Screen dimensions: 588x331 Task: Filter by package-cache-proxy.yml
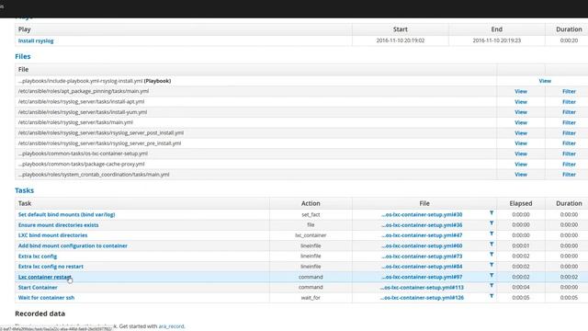pos(569,164)
